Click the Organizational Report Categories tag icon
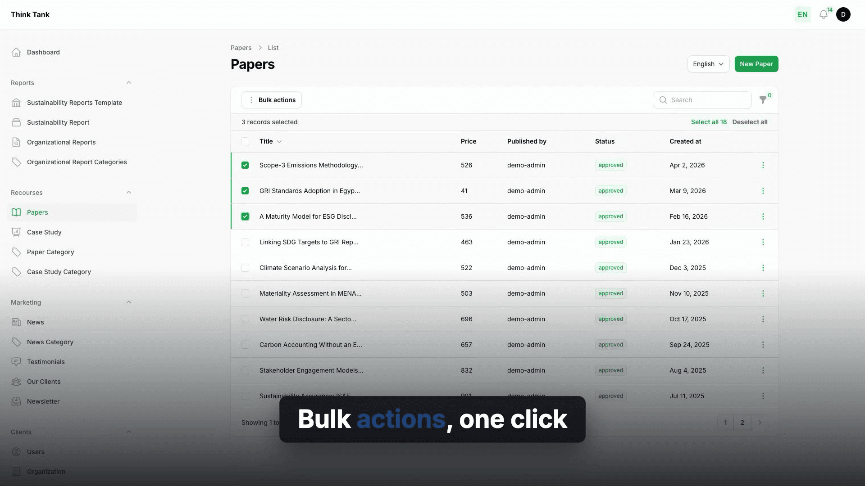 [16, 162]
